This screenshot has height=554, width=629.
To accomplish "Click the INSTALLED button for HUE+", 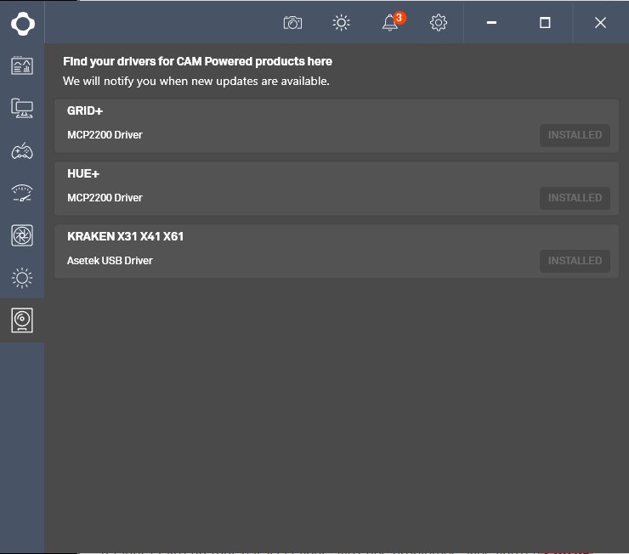I will (x=575, y=198).
